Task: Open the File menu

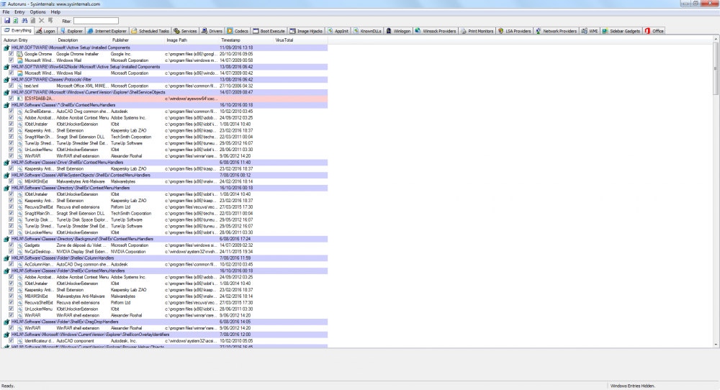Action: coord(6,12)
